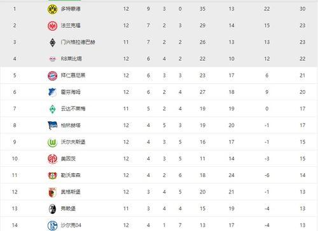This screenshot has height=231, width=318.
Task: Click the Eintracht Frankfurt eagle crest
Action: tap(52, 26)
